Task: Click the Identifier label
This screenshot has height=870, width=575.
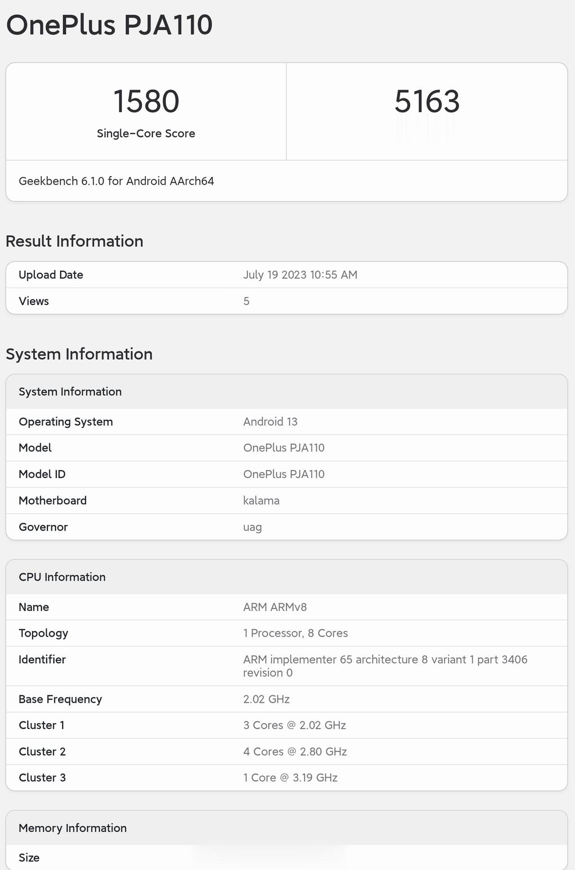Action: pyautogui.click(x=42, y=660)
